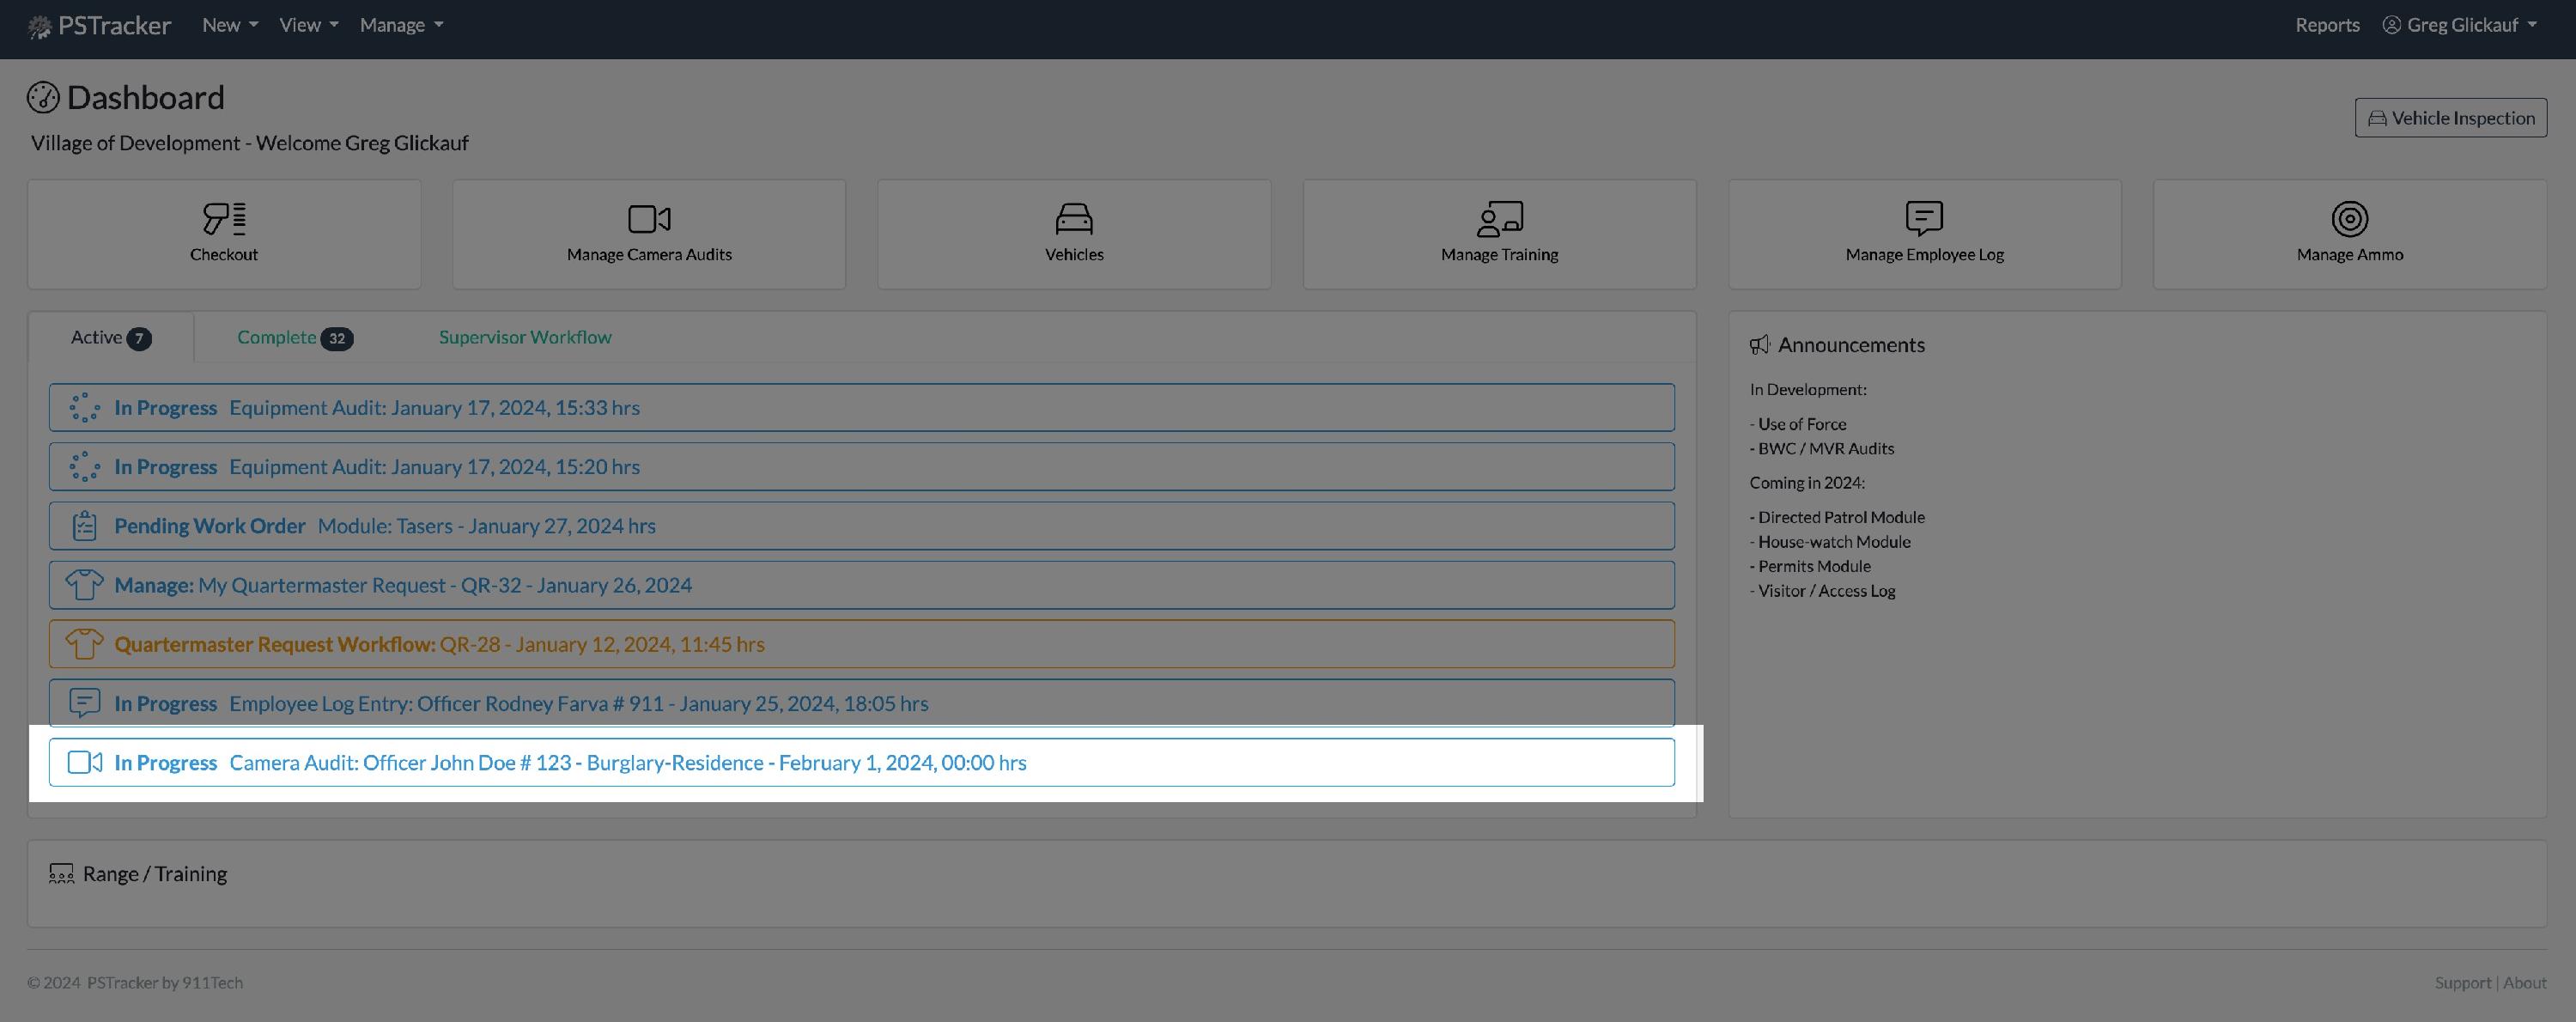Click 'Visitor / Access Log' announcement text
Image resolution: width=2576 pixels, height=1022 pixels.
1826,590
